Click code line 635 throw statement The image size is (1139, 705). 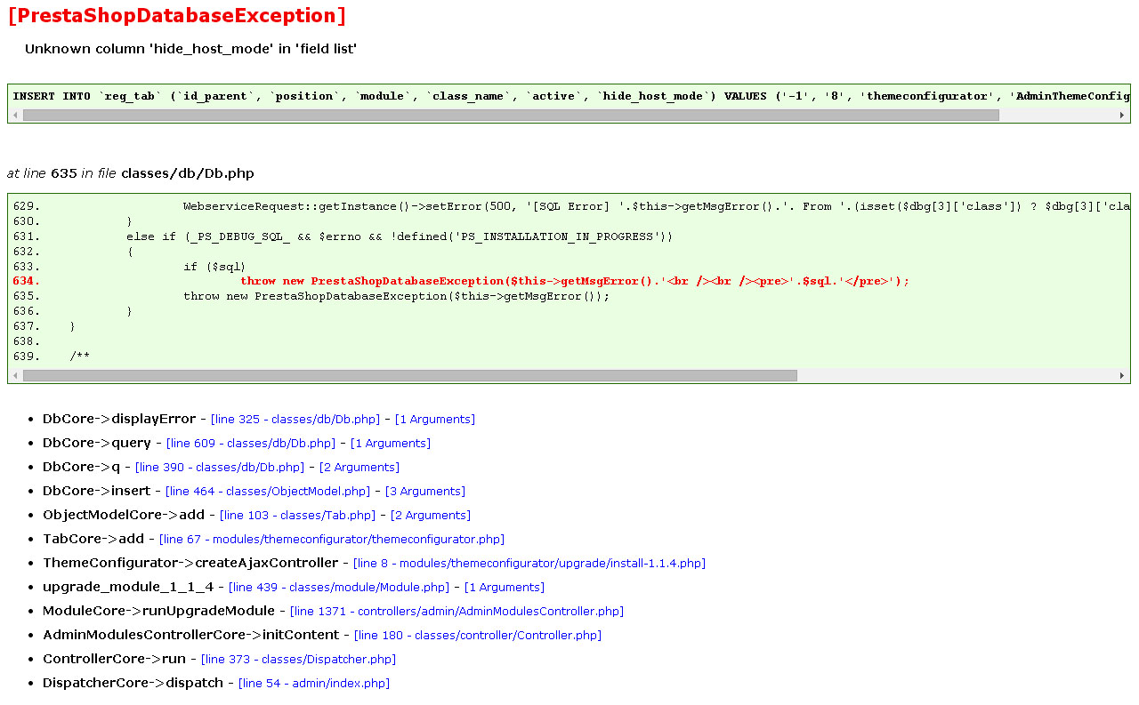click(397, 296)
